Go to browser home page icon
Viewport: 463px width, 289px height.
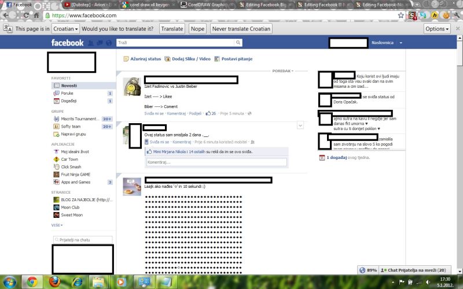tap(36, 16)
